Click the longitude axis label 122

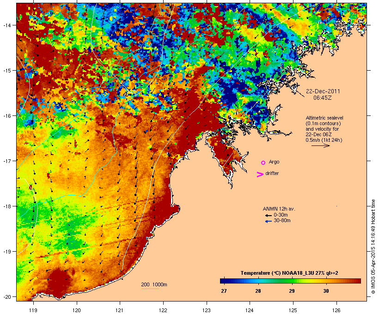coord(163,310)
